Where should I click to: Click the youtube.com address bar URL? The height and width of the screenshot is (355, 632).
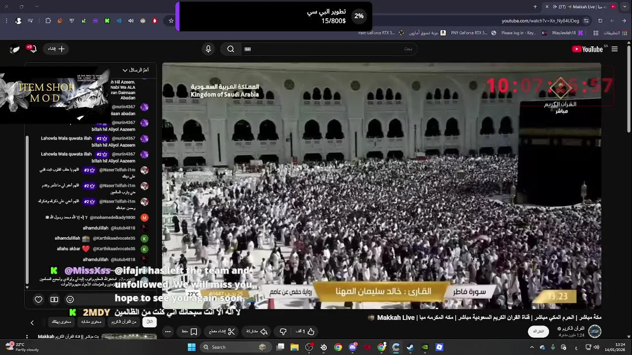pos(540,21)
